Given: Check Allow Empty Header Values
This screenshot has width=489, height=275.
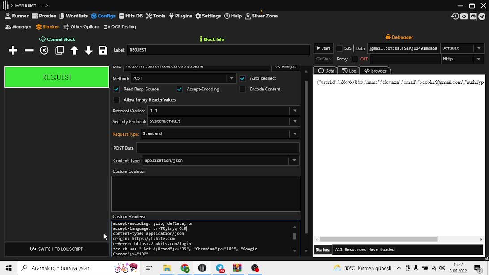Looking at the screenshot, I should (116, 99).
